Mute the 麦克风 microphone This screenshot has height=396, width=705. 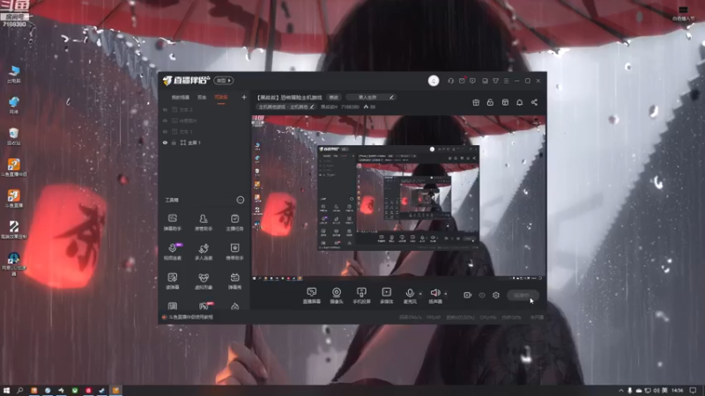coord(410,296)
